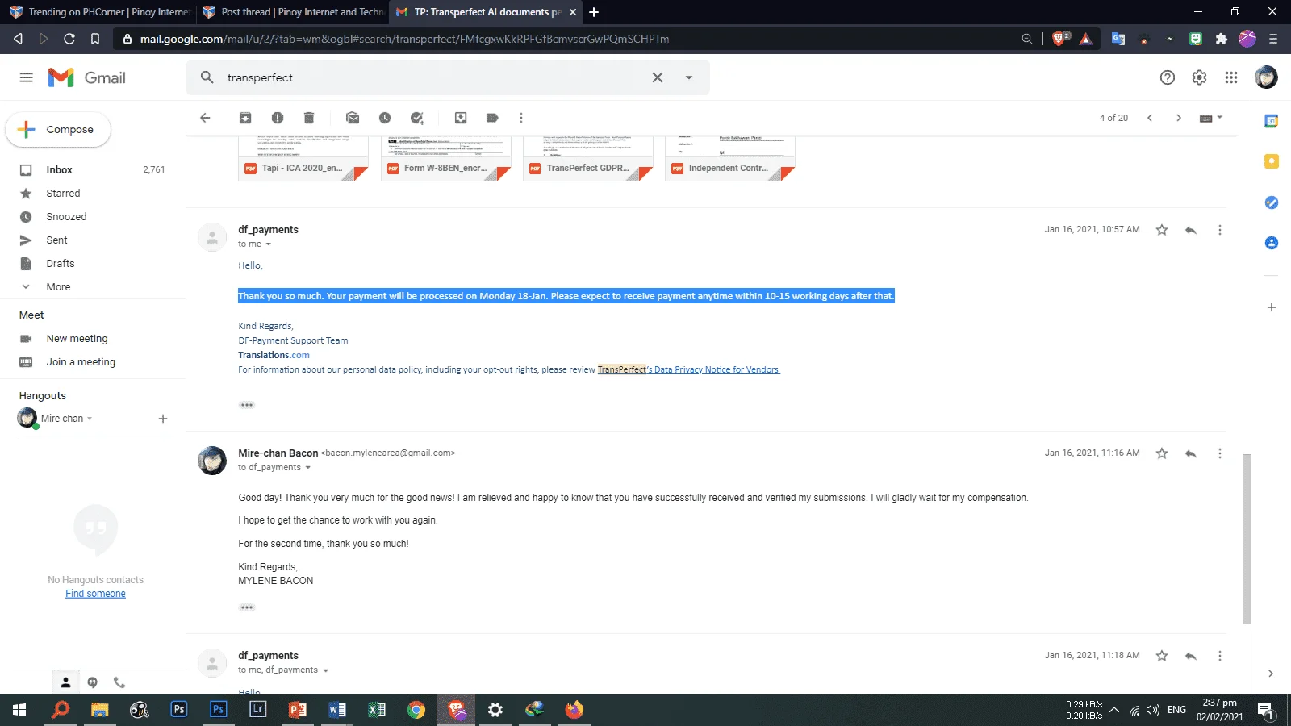The height and width of the screenshot is (726, 1291).
Task: Open the Tasks side panel
Action: point(1272,202)
